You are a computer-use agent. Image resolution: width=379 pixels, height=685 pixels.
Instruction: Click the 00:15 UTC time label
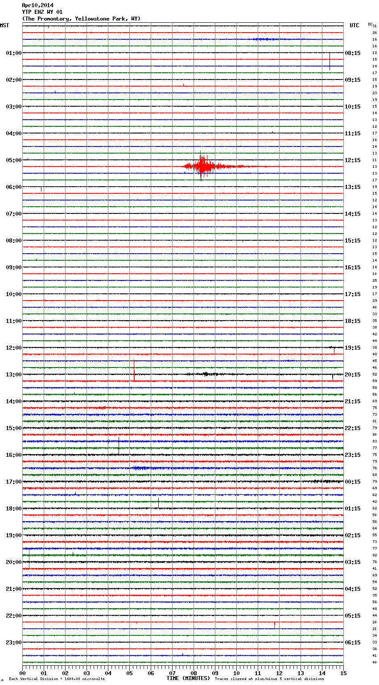(x=353, y=482)
